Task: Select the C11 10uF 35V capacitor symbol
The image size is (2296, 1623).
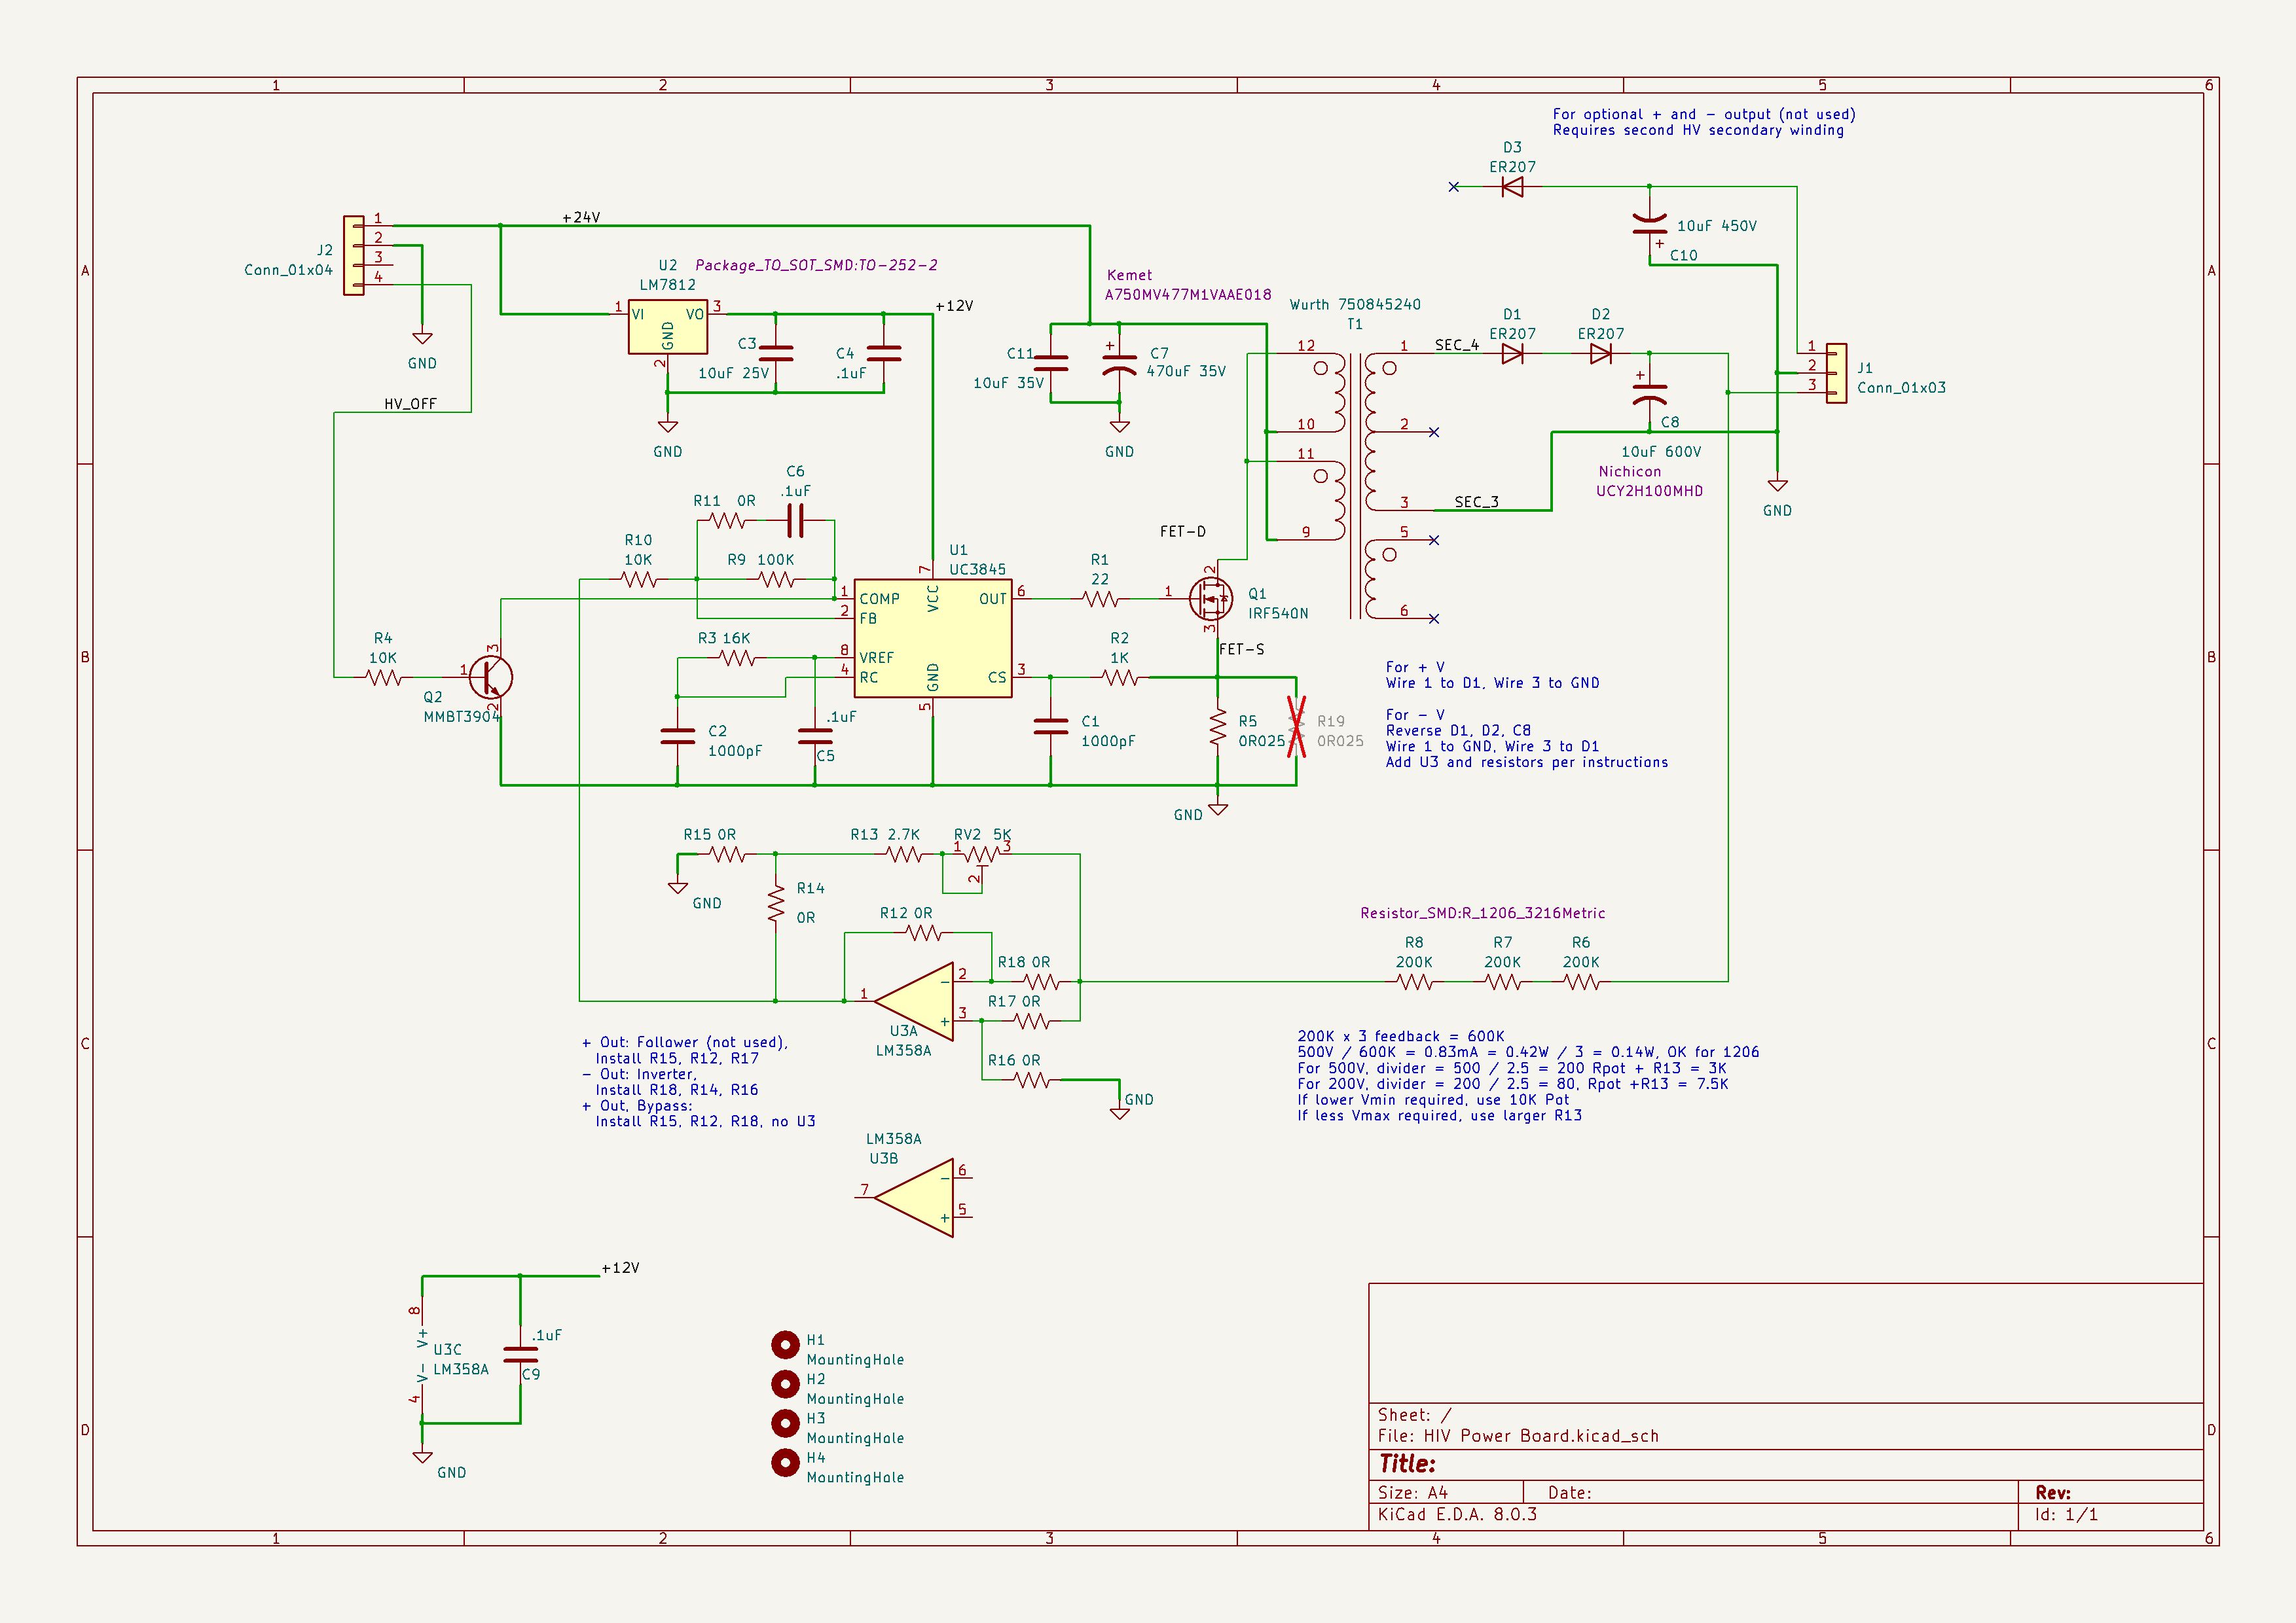Action: point(1050,364)
